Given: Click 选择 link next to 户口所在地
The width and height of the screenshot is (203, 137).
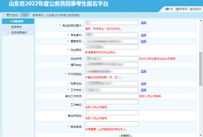Looking at the screenshot, I should point(143,71).
